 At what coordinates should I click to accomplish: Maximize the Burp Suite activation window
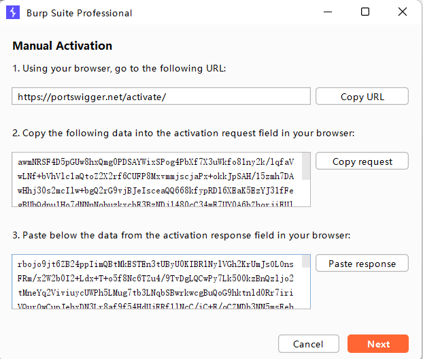pyautogui.click(x=365, y=12)
